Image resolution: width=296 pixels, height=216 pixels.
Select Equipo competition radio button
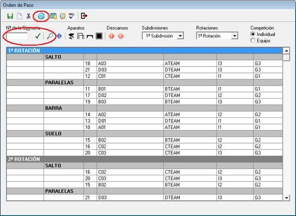pos(253,41)
